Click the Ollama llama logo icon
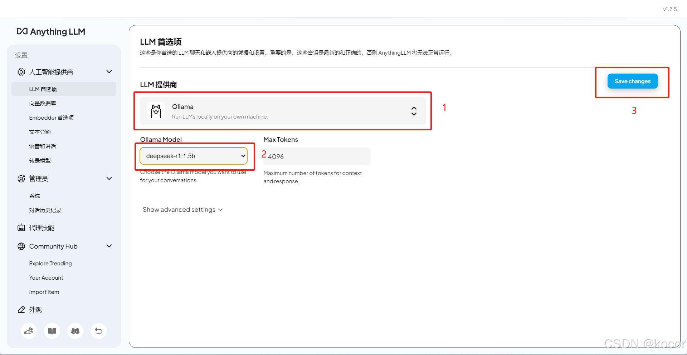This screenshot has width=687, height=355. 156,111
